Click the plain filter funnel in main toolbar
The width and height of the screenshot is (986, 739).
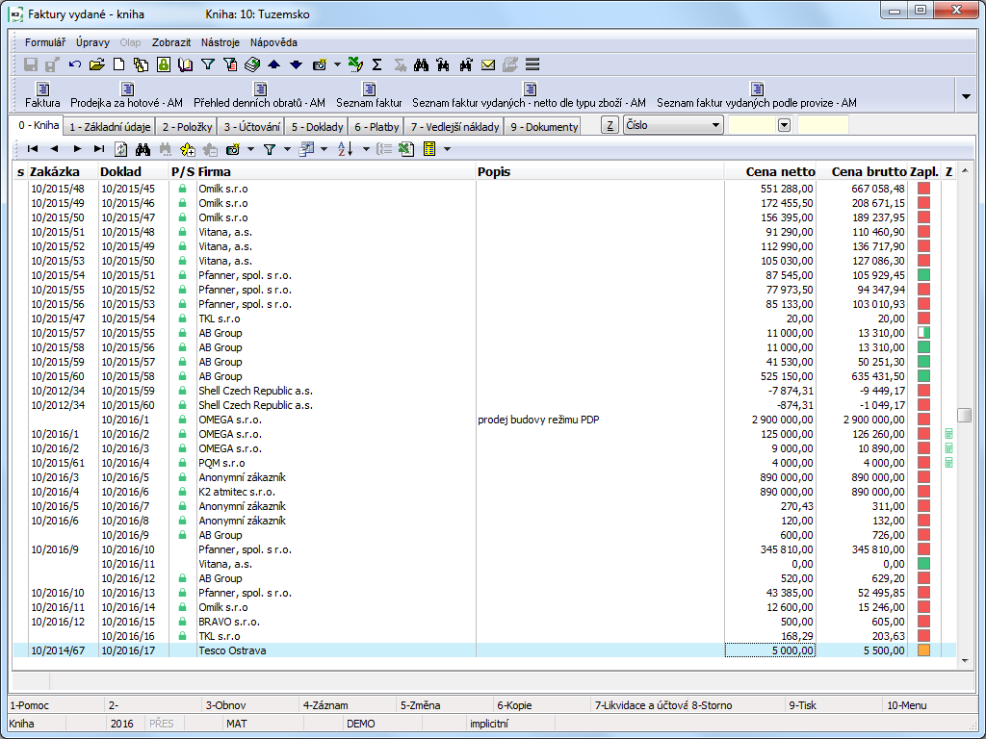pyautogui.click(x=208, y=64)
